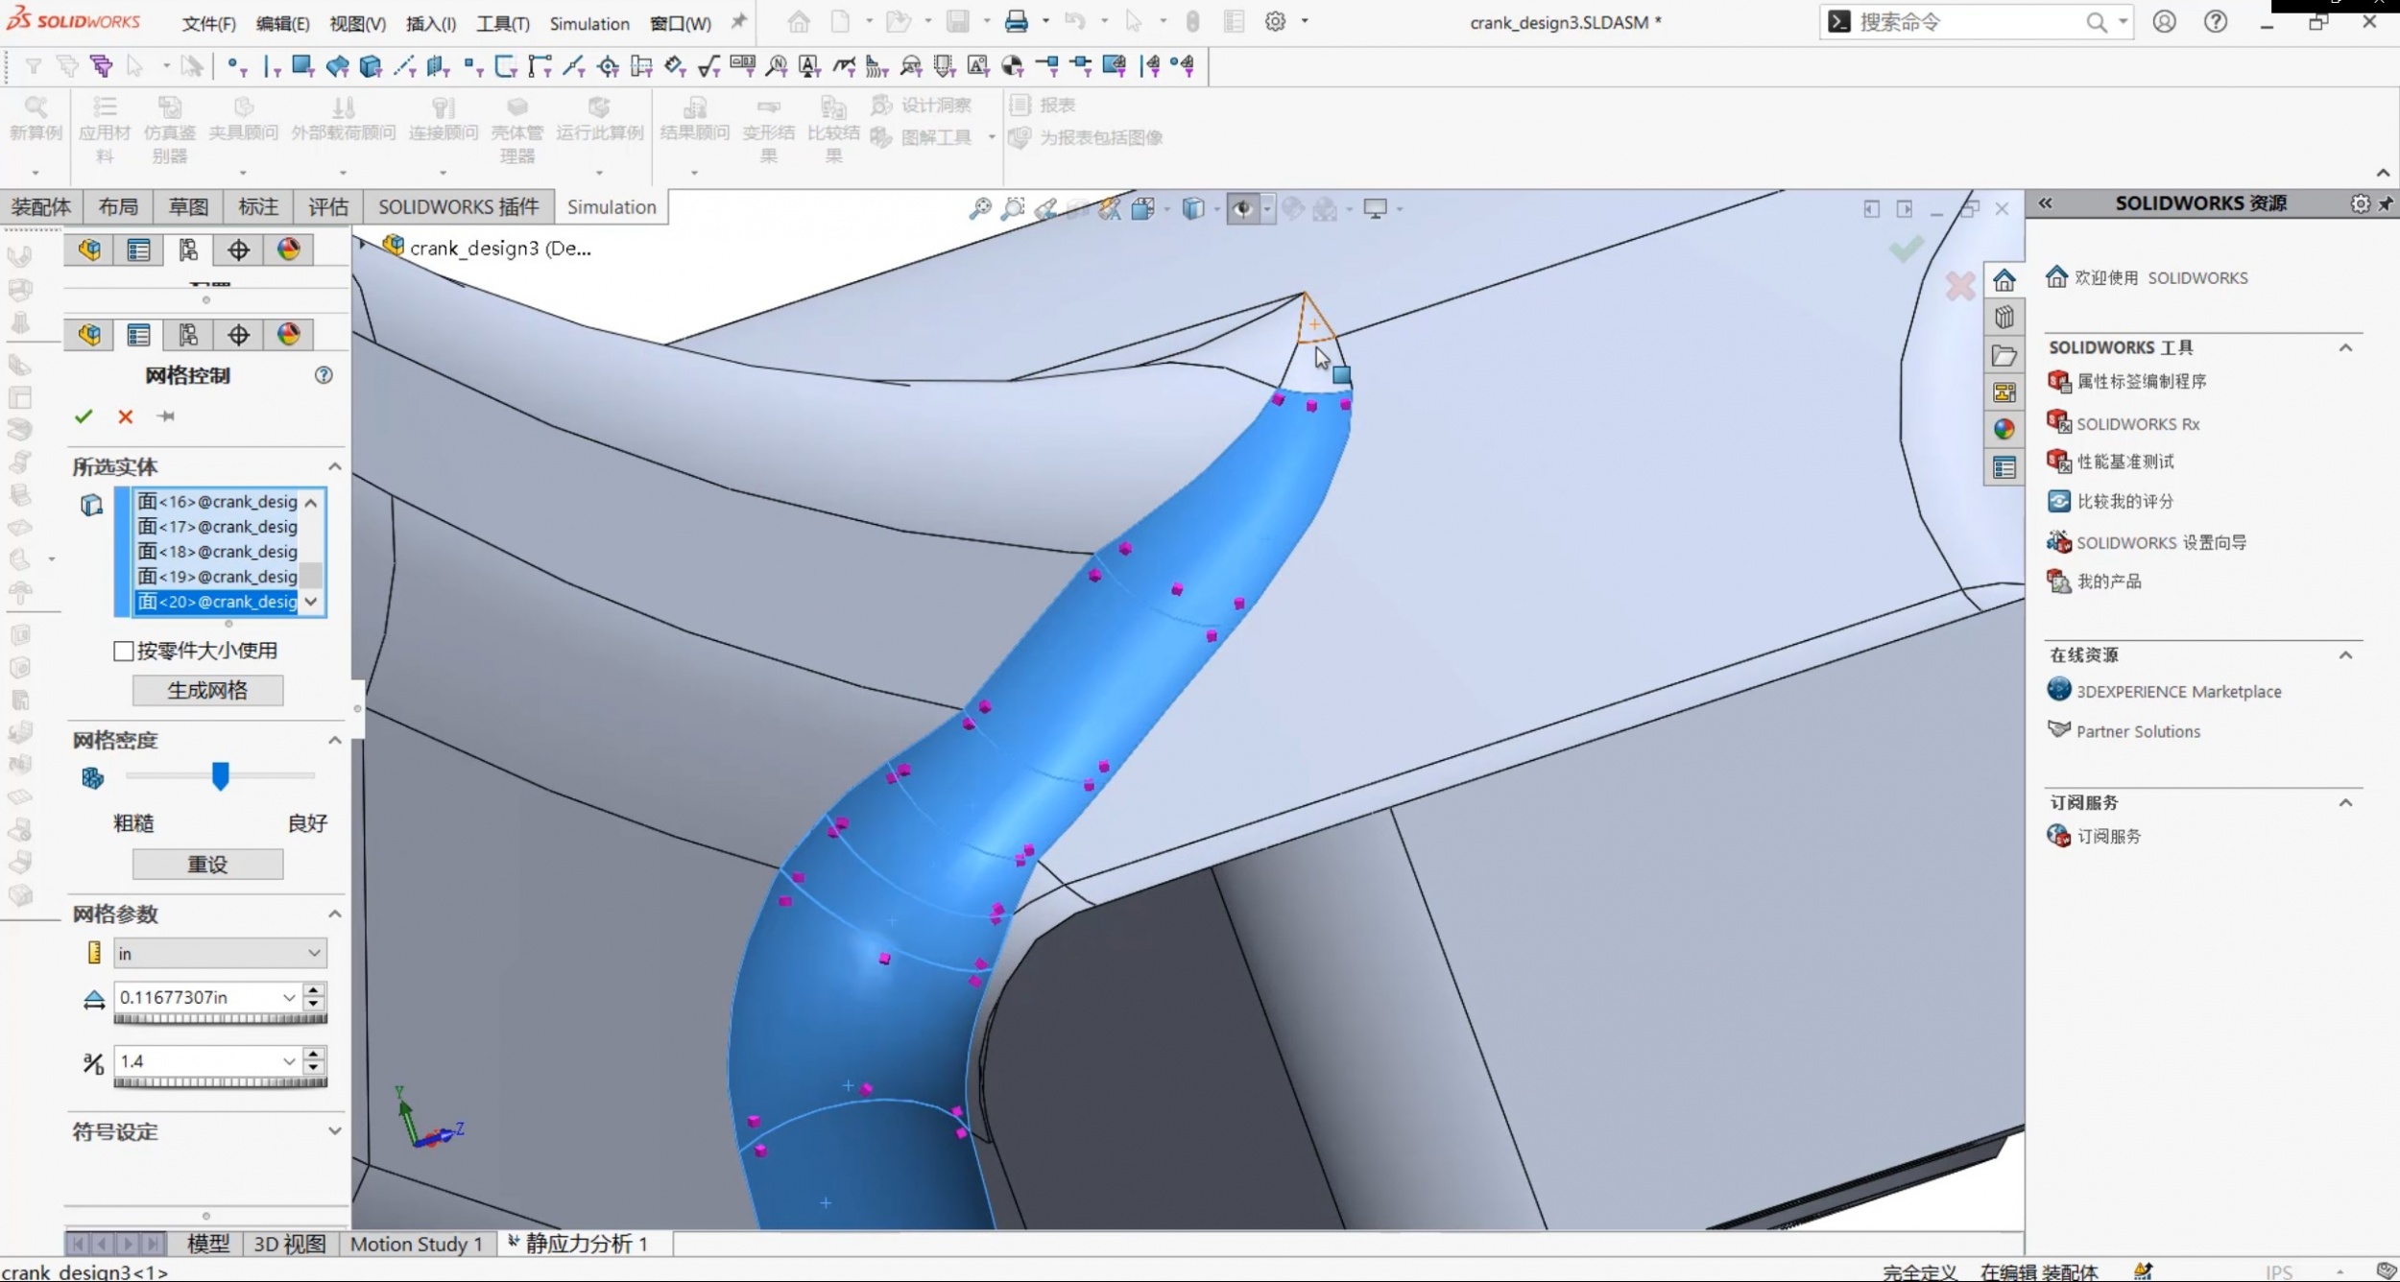
Task: Cancel mesh control with red X
Action: pos(126,416)
